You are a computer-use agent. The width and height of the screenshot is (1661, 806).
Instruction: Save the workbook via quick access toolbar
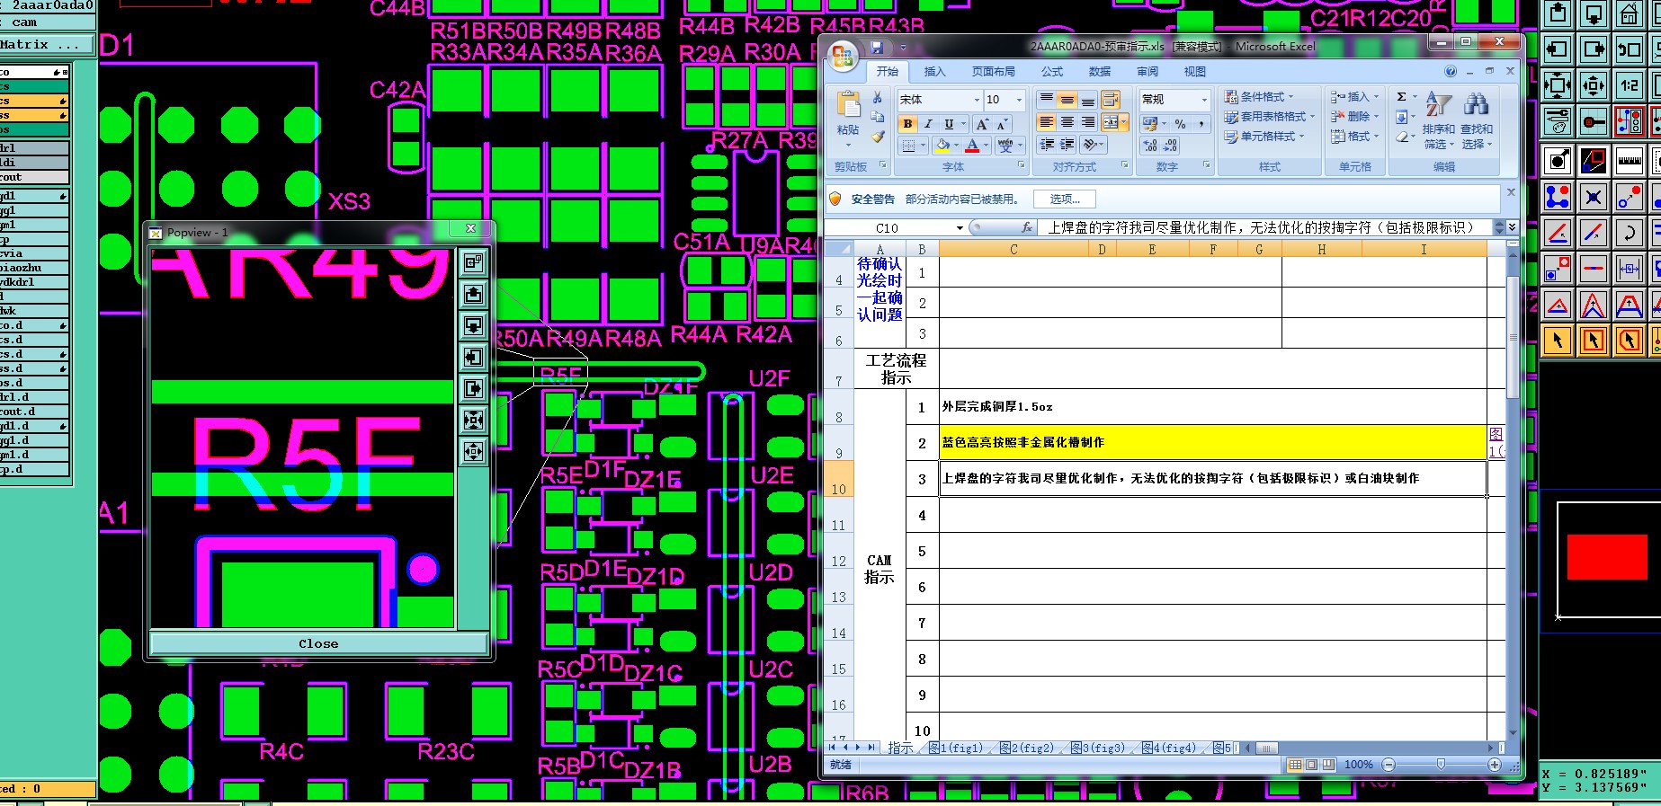[x=878, y=47]
